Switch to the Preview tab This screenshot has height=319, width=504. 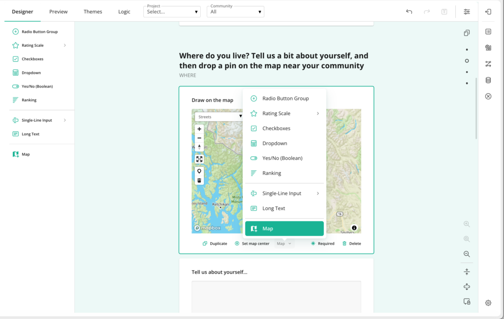58,12
